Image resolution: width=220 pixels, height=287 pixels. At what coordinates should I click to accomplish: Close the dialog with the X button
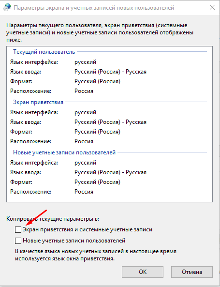point(212,8)
